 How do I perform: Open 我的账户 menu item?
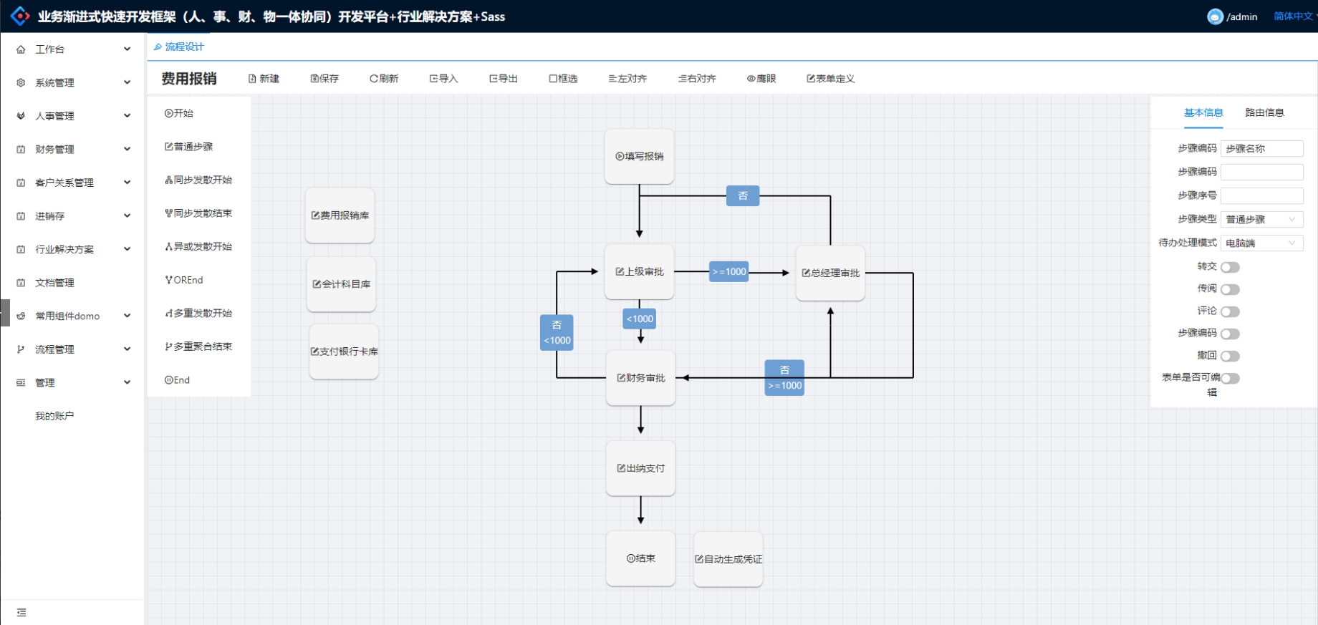pos(54,416)
